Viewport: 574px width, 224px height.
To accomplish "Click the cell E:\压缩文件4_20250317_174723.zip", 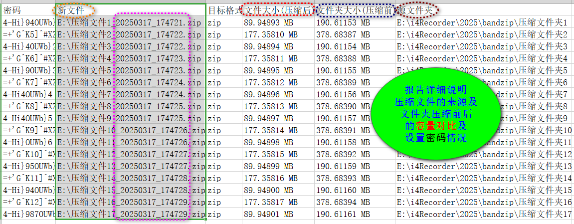I will coord(131,58).
